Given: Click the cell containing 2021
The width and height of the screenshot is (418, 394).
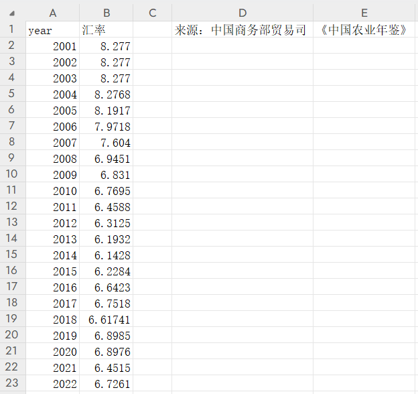Looking at the screenshot, I should pos(52,367).
